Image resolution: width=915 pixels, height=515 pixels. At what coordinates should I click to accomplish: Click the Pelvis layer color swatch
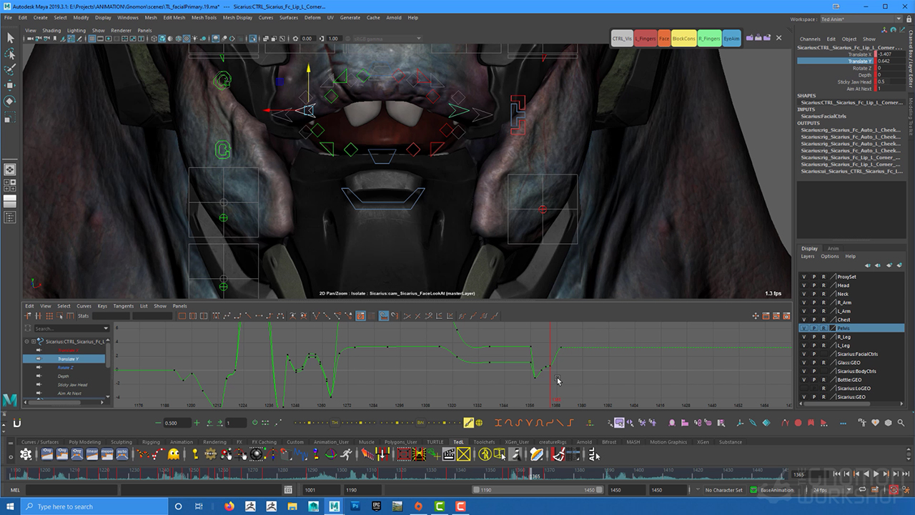(x=832, y=328)
